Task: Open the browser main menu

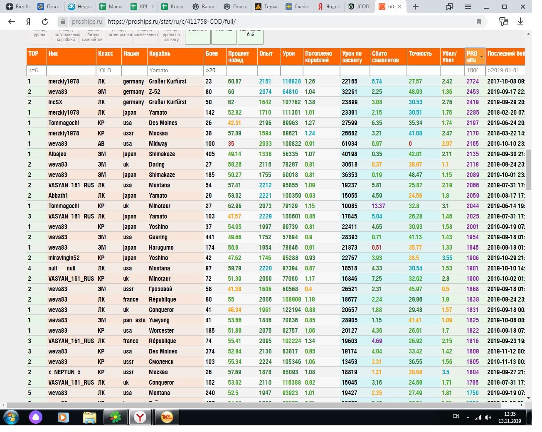Action: tap(468, 7)
